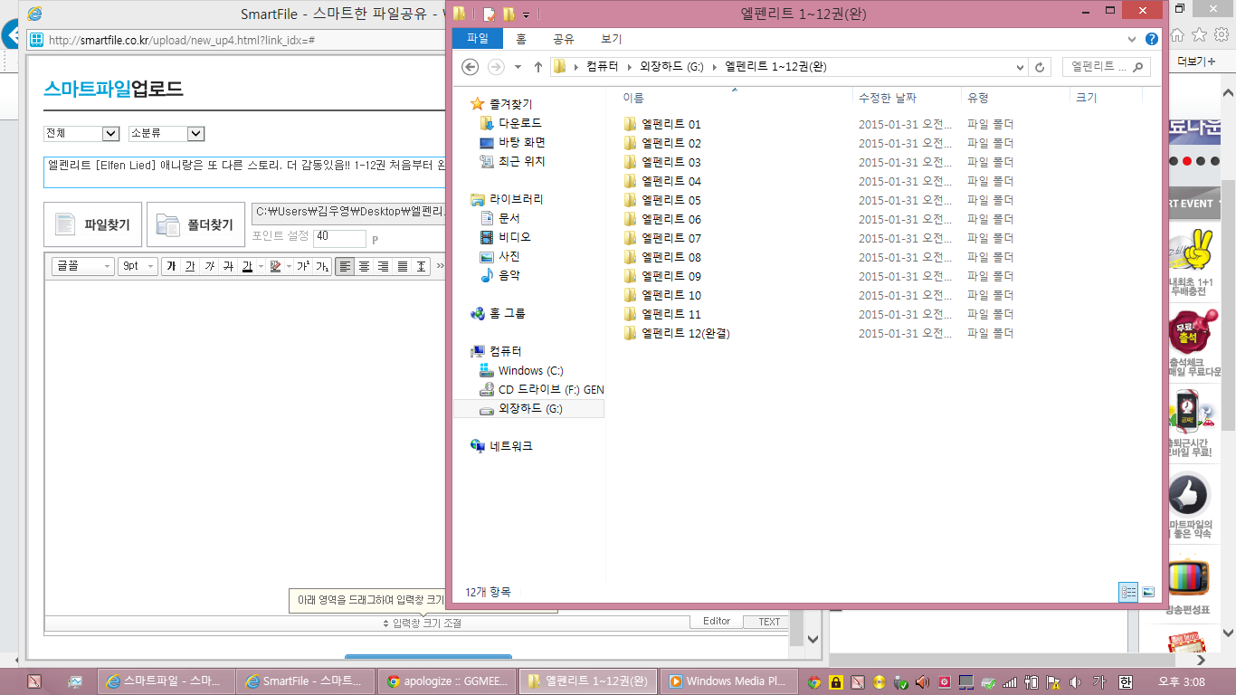Center-align text in the editor toolbar
The height and width of the screenshot is (695, 1236).
[364, 266]
